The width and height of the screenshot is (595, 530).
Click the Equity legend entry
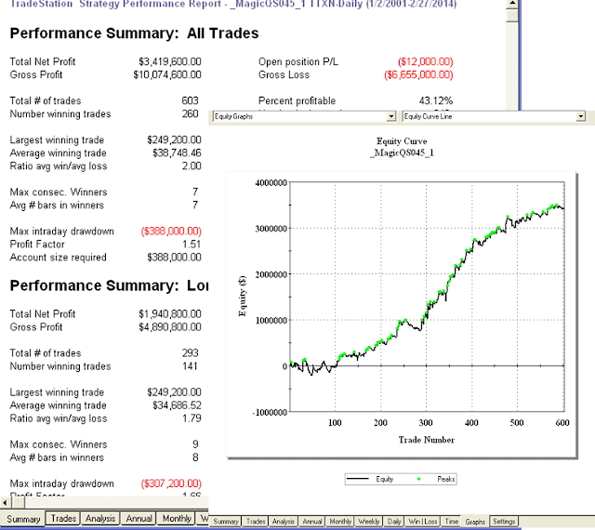click(370, 479)
